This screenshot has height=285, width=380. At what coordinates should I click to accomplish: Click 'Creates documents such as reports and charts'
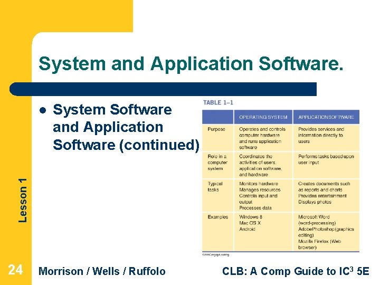[x=324, y=187]
